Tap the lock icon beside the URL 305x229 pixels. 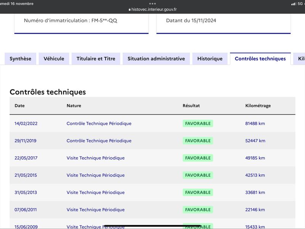point(130,10)
